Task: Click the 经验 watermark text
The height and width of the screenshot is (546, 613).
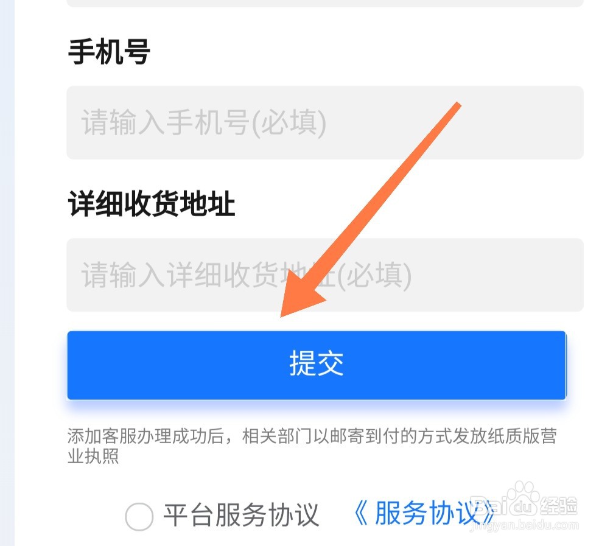Action: pos(558,505)
